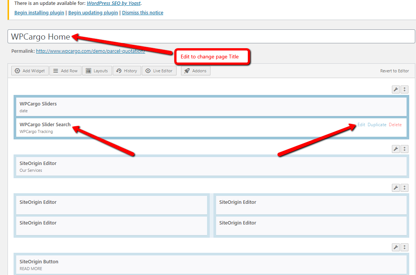Click Begin updating plugin
Viewport: 416px width, 275px height.
(x=93, y=13)
